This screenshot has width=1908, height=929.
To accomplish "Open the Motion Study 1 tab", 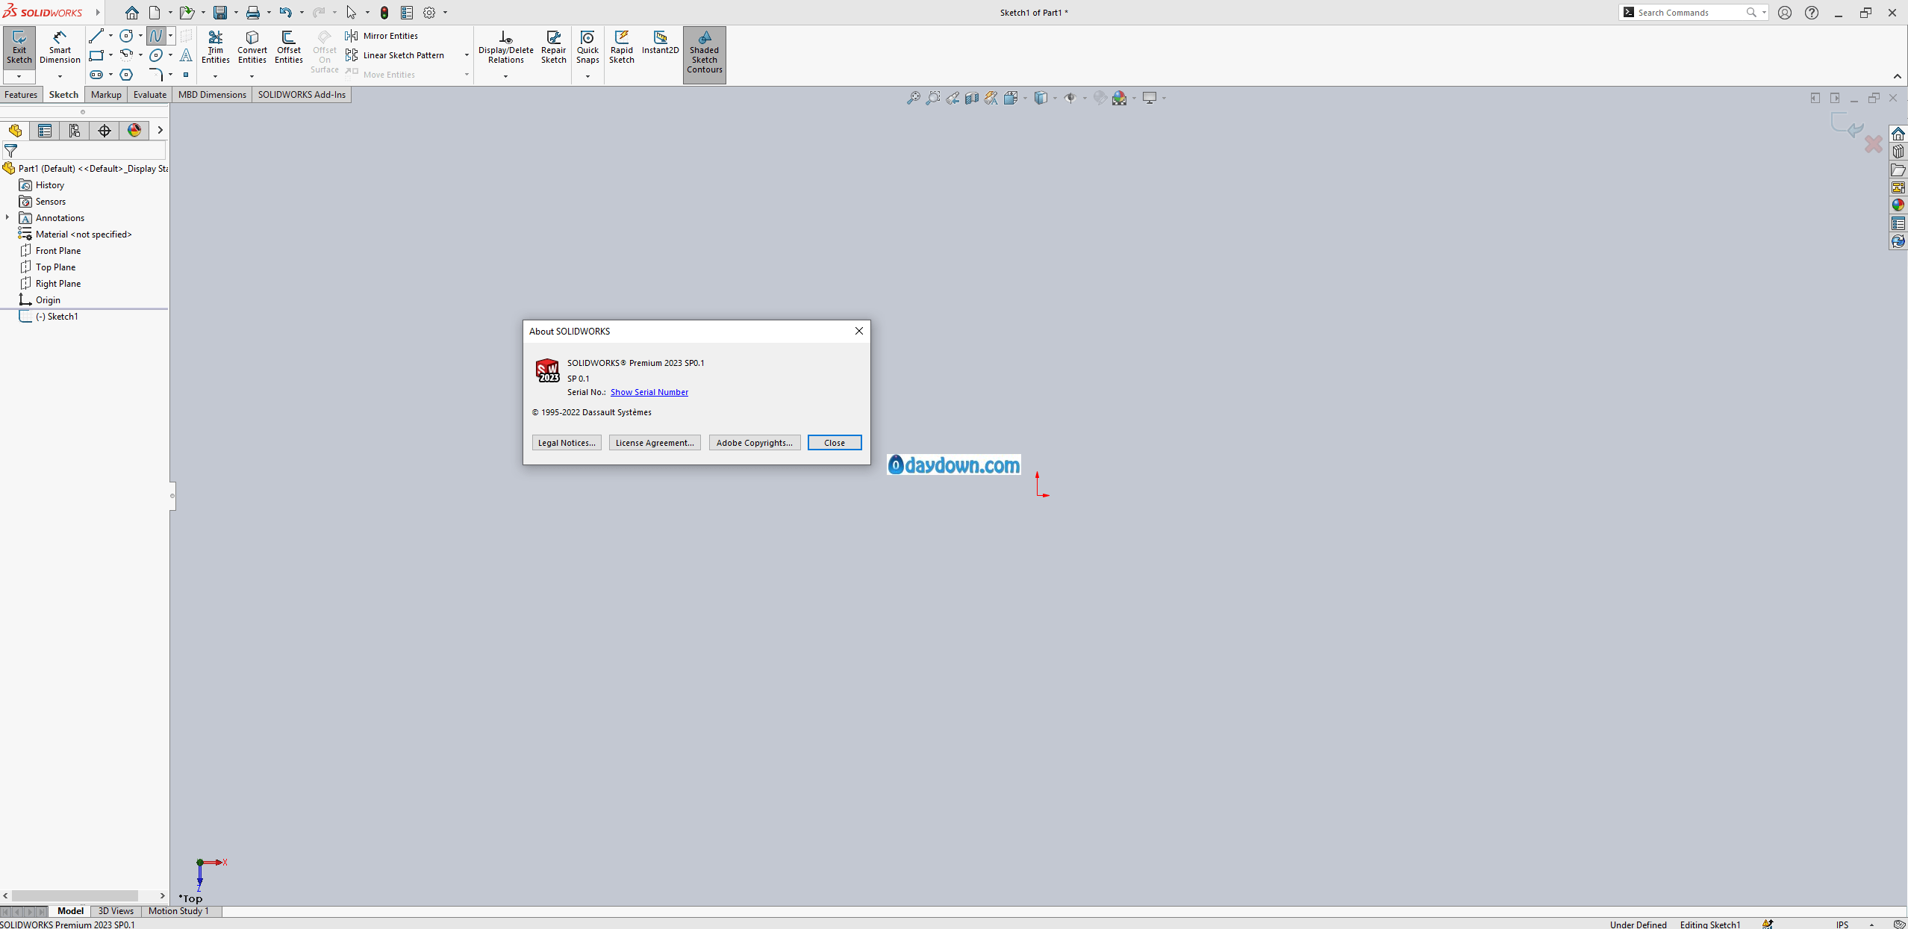I will [x=178, y=911].
